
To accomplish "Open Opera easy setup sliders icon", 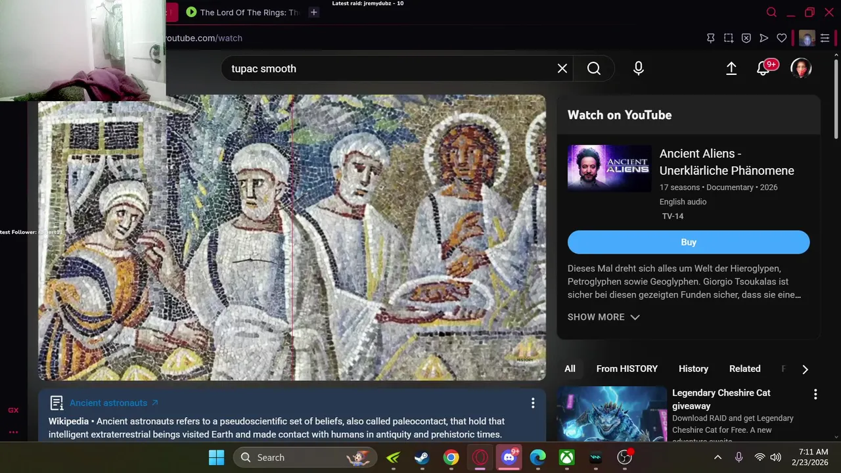I will (x=825, y=38).
